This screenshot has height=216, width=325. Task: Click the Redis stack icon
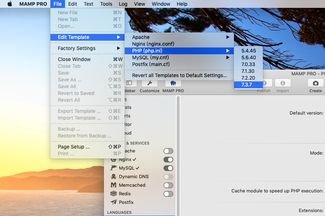(x=114, y=194)
